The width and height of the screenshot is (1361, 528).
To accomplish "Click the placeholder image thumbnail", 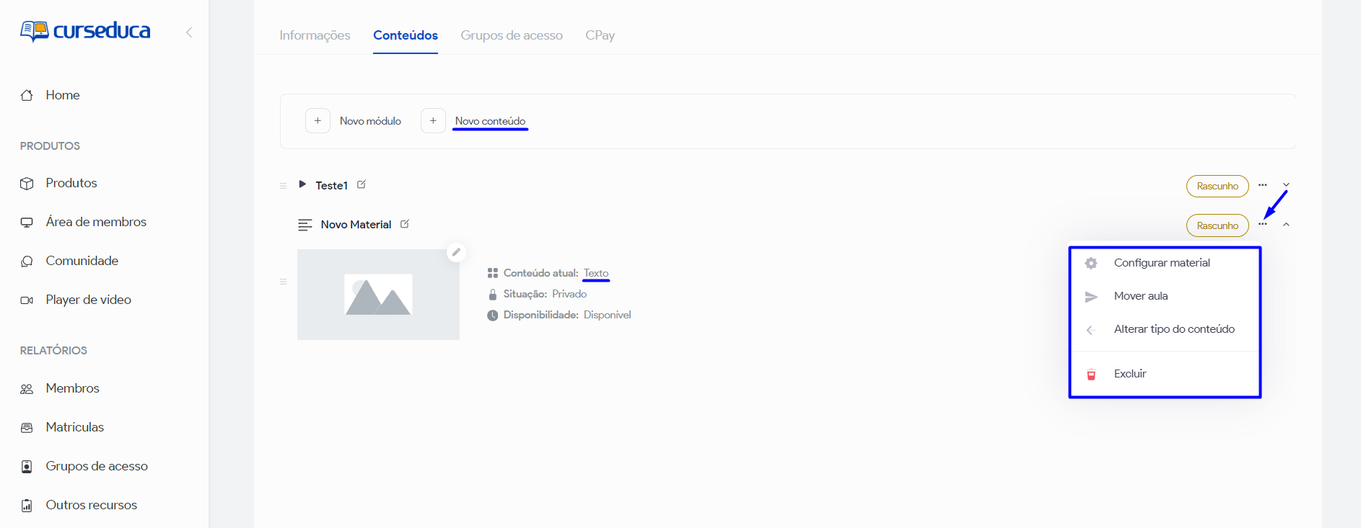I will coord(378,295).
